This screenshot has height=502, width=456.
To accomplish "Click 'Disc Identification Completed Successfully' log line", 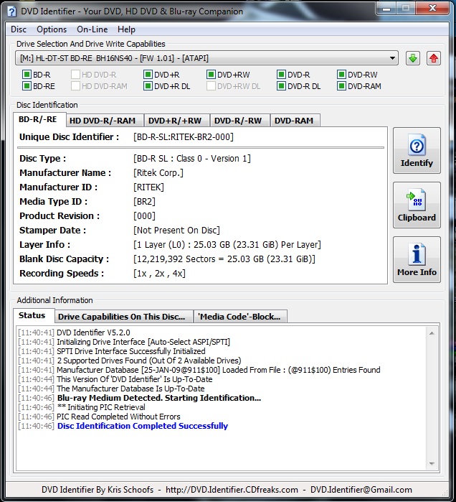I will [143, 426].
